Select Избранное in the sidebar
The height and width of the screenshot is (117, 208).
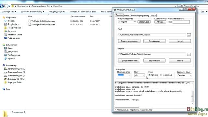pyautogui.click(x=9, y=17)
